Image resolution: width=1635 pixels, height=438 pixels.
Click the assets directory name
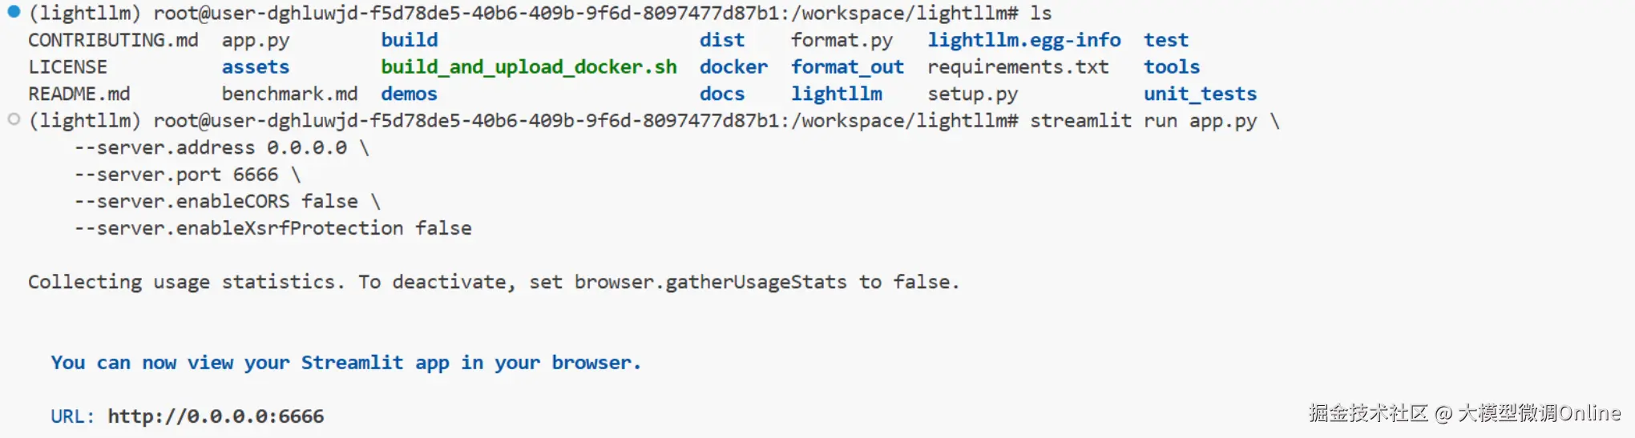(x=255, y=67)
